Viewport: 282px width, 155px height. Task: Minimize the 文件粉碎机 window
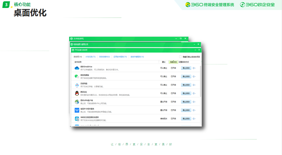[x=176, y=38]
